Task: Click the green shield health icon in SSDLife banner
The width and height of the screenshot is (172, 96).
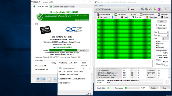Action: 40,17
